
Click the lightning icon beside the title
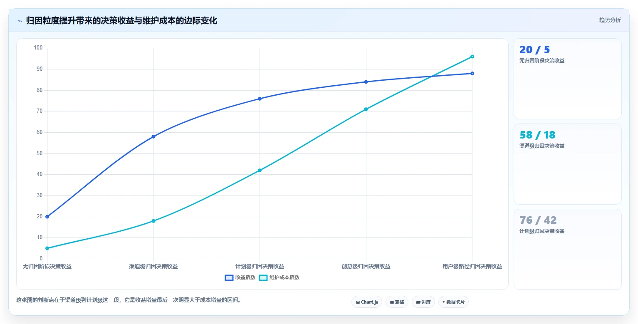pyautogui.click(x=20, y=21)
